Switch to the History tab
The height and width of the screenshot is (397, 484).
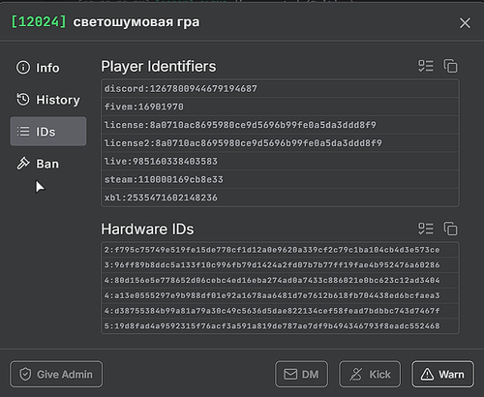click(x=48, y=100)
